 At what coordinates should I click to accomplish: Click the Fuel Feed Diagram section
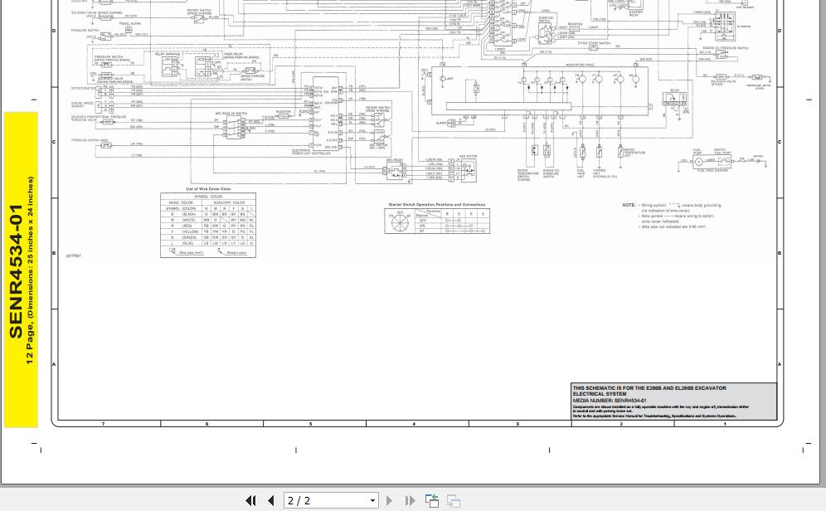coord(712,163)
